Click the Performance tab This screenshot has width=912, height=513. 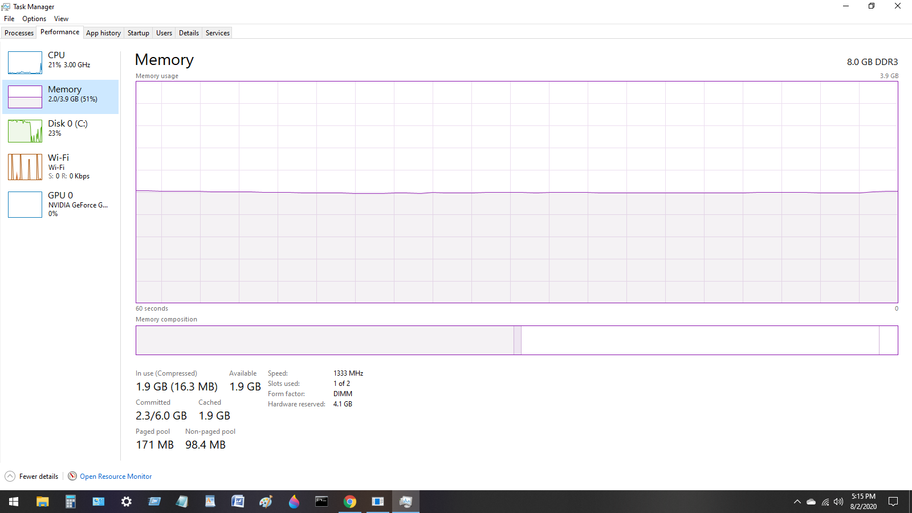click(60, 32)
